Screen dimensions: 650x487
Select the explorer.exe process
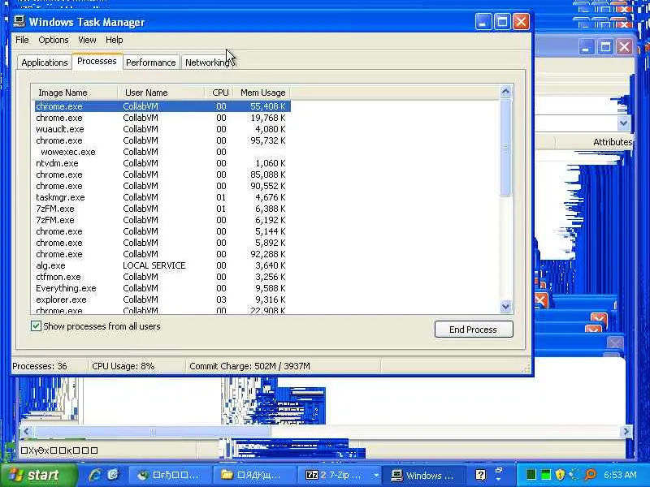(x=162, y=300)
